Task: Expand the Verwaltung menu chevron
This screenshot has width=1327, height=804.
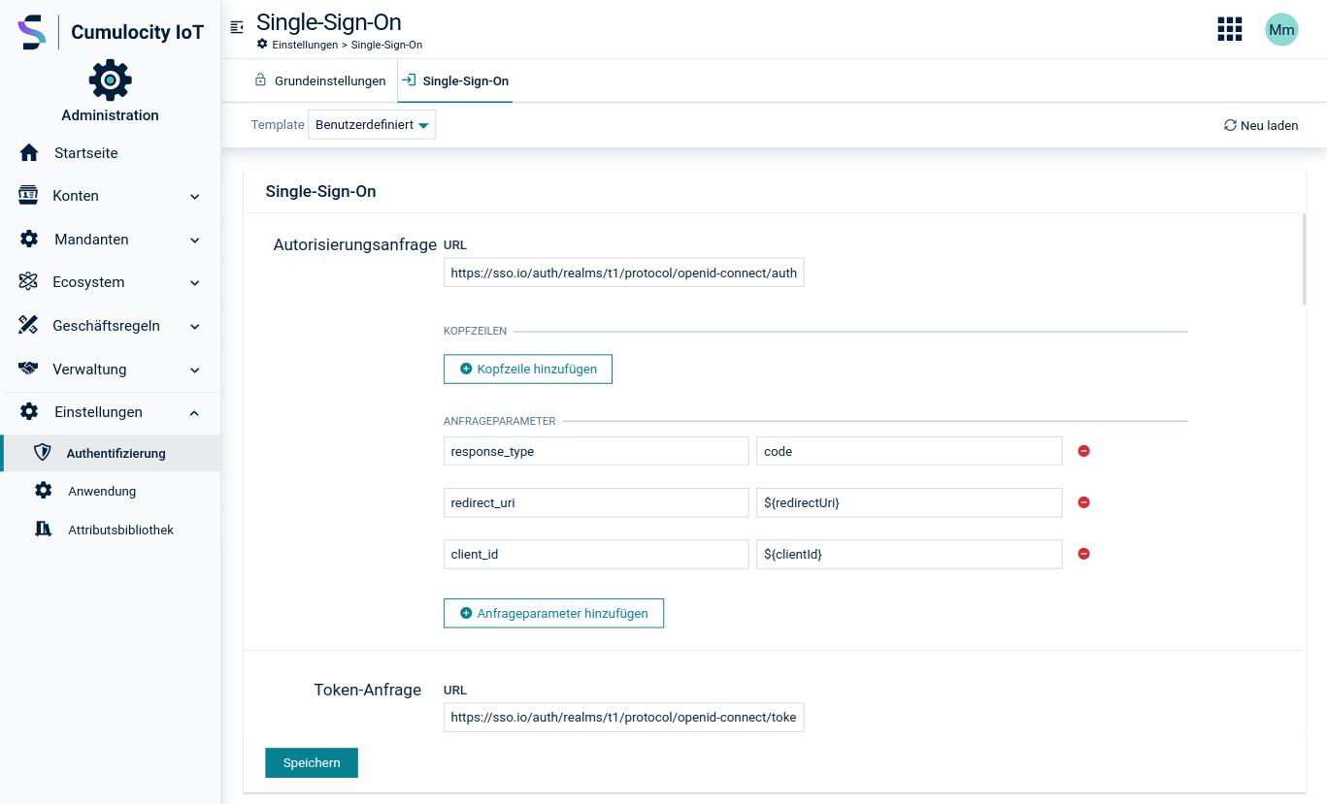Action: pos(195,370)
